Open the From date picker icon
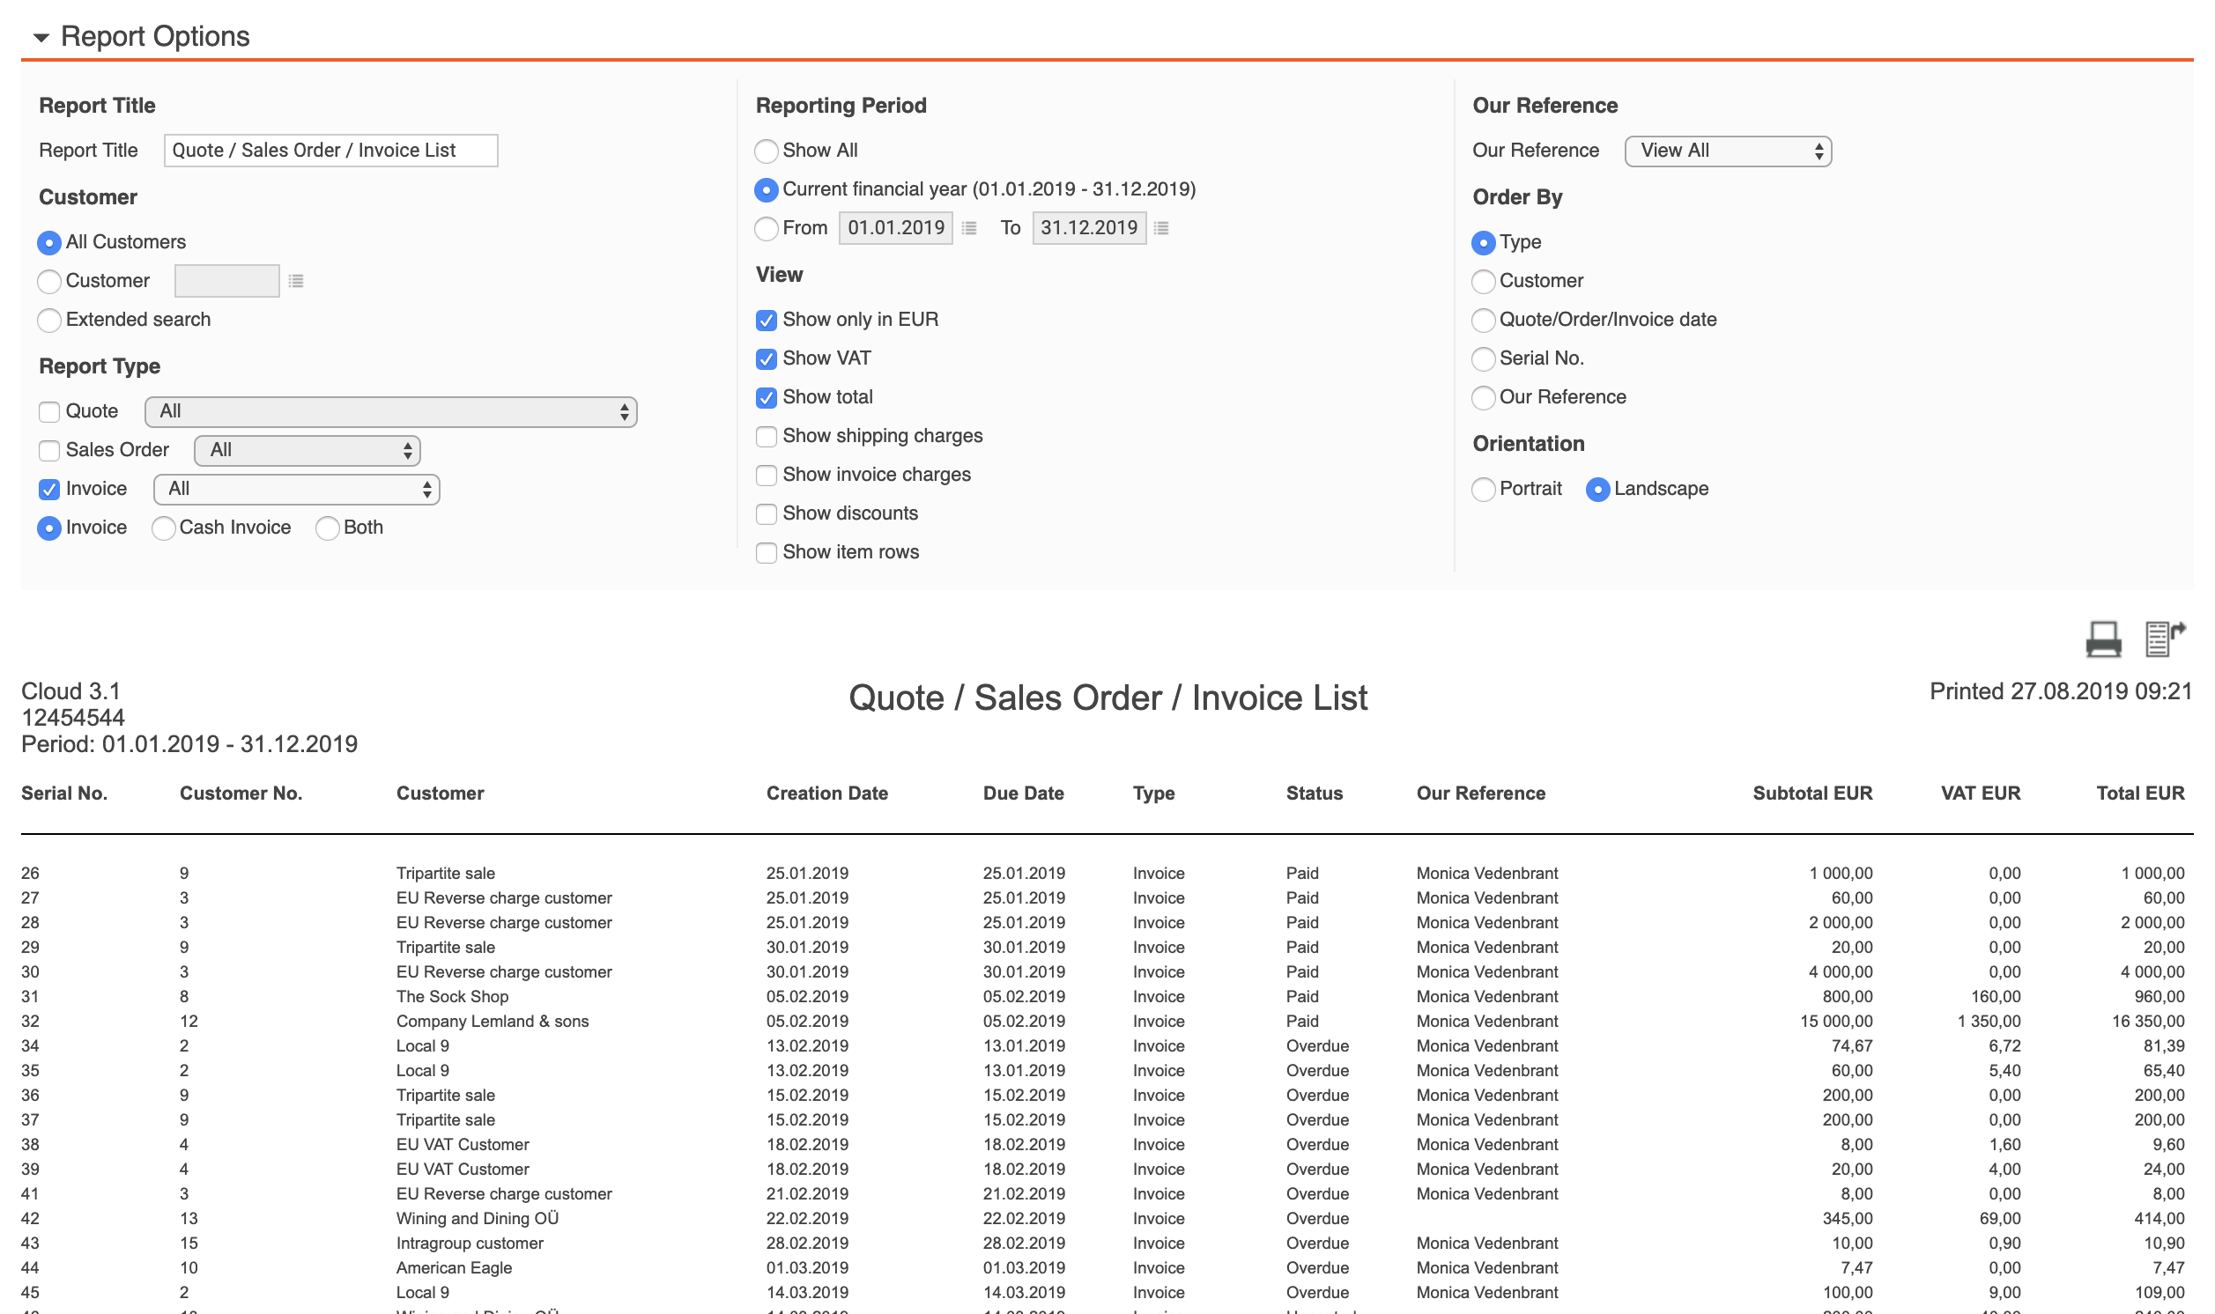Image resolution: width=2215 pixels, height=1314 pixels. [x=969, y=228]
